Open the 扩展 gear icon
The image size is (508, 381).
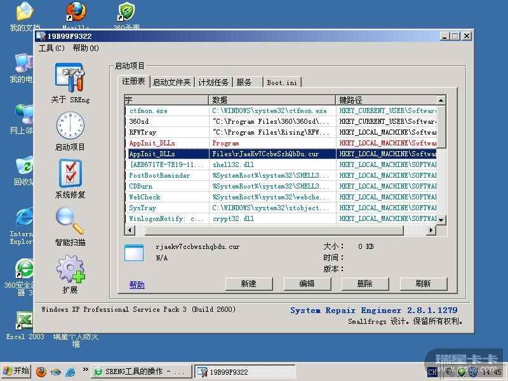pyautogui.click(x=70, y=269)
